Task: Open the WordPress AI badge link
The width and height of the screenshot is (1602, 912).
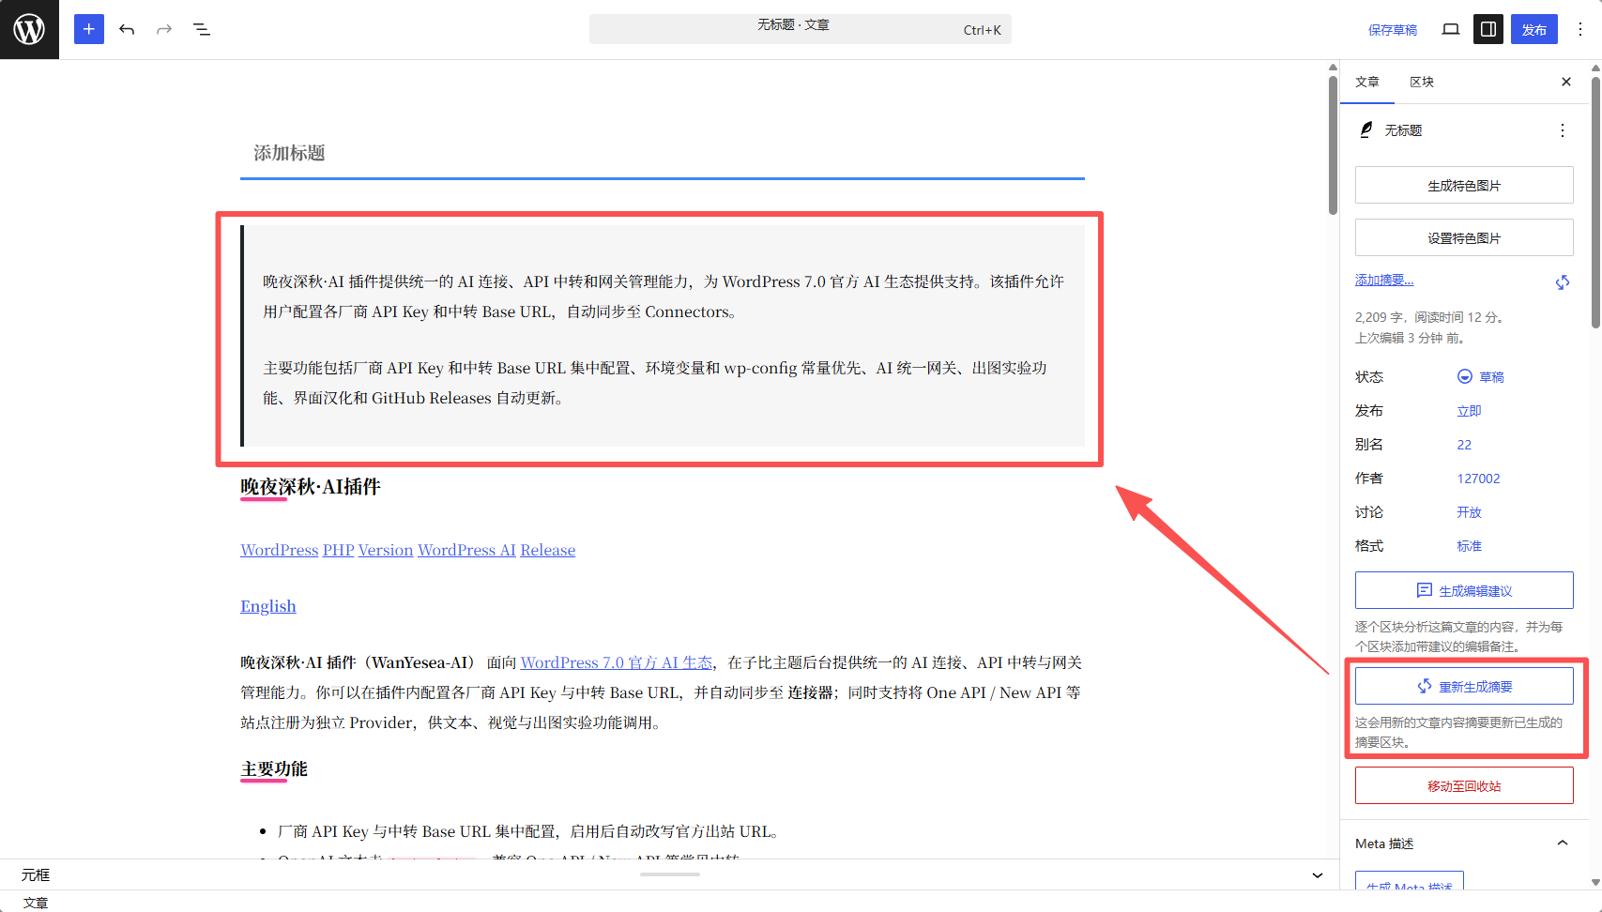Action: click(x=466, y=550)
